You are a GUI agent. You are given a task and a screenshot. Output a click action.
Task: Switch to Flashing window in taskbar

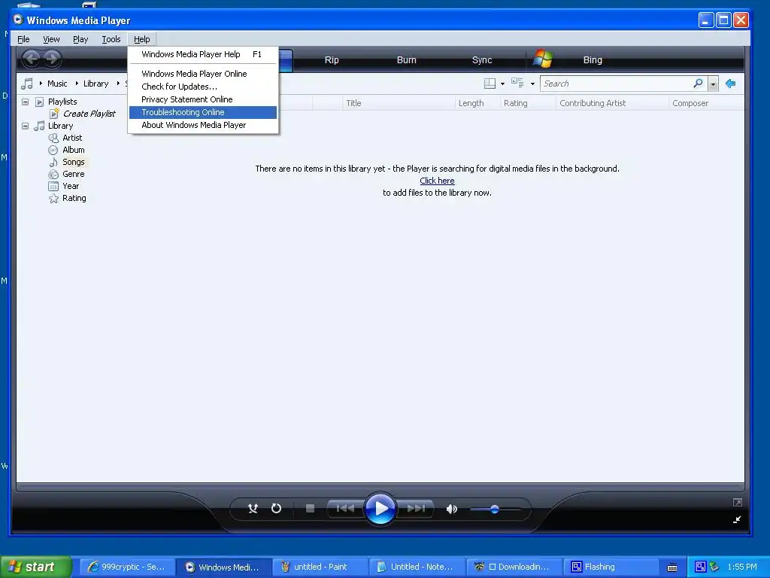pyautogui.click(x=611, y=567)
